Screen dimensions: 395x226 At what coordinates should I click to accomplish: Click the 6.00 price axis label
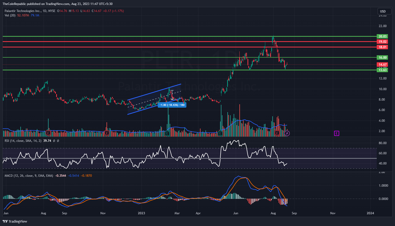click(x=382, y=110)
